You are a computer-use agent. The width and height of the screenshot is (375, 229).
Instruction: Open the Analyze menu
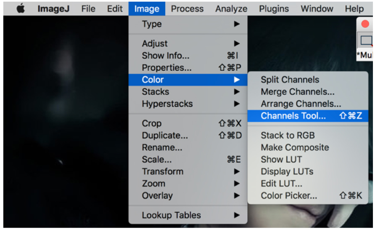point(231,9)
